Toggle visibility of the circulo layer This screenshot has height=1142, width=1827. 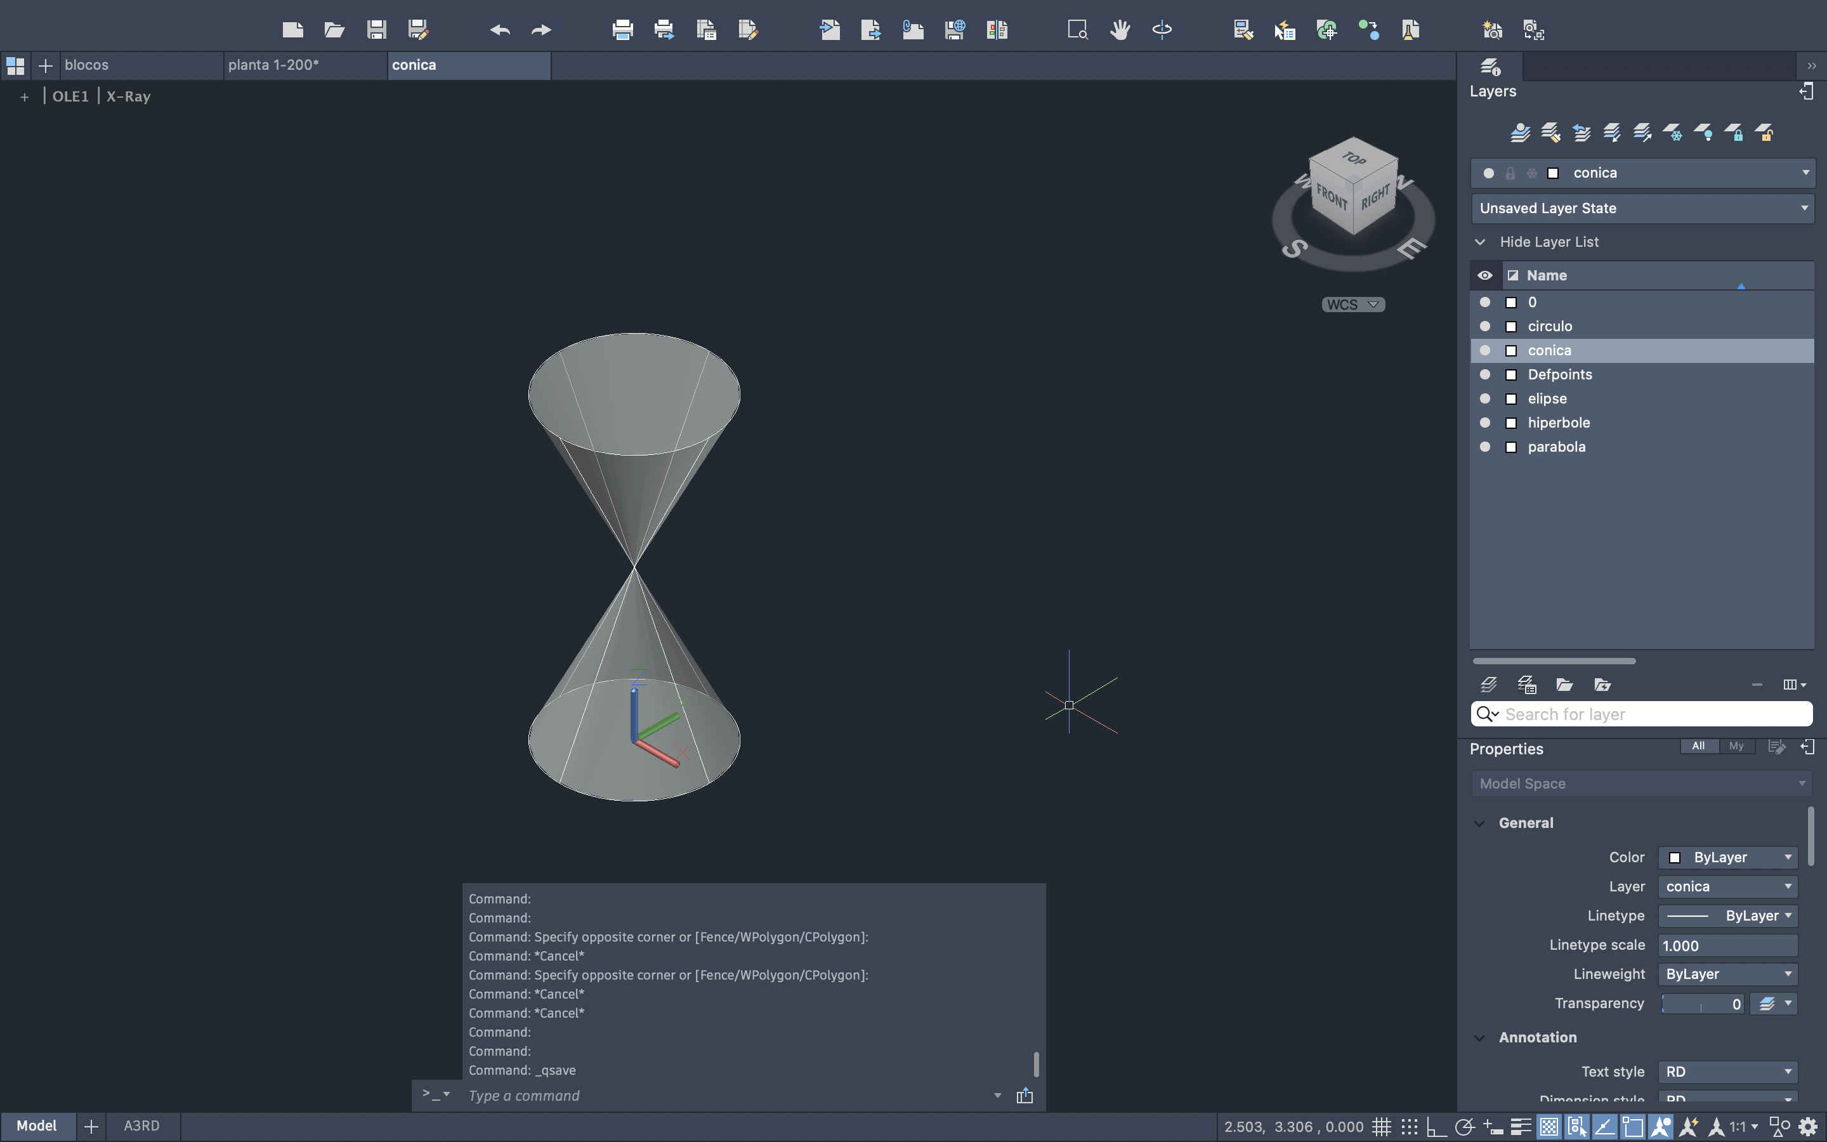[x=1485, y=326]
